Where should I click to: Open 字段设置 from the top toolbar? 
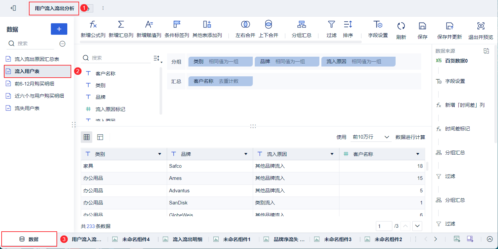[x=378, y=29]
